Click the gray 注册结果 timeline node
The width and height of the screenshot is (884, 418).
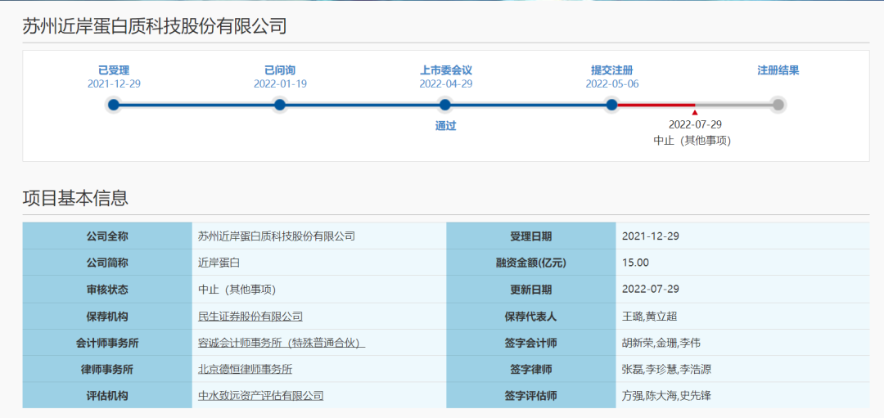point(778,105)
